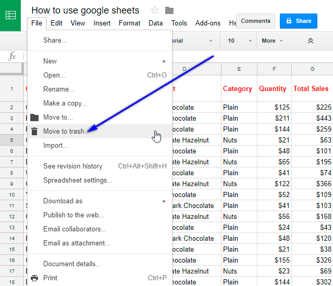Star the document title
The height and width of the screenshot is (286, 333).
(155, 10)
